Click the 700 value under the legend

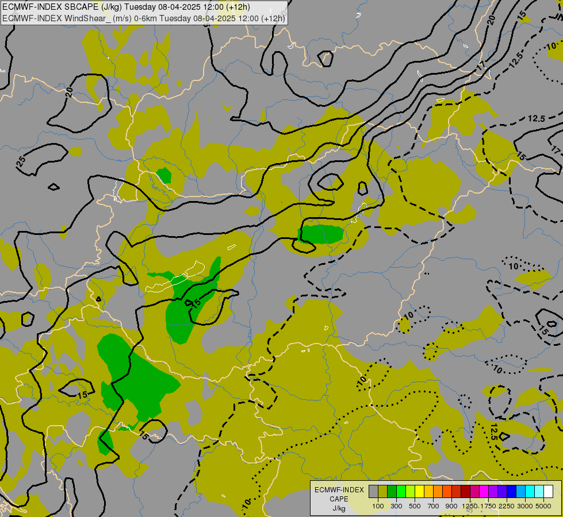[x=434, y=506]
